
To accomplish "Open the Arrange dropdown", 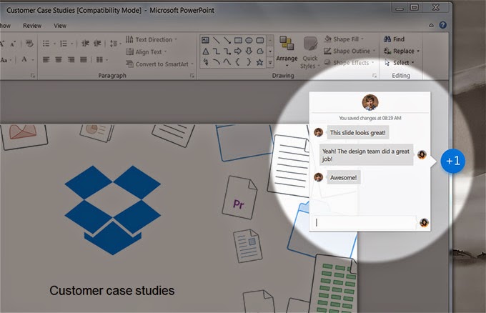I will click(287, 52).
